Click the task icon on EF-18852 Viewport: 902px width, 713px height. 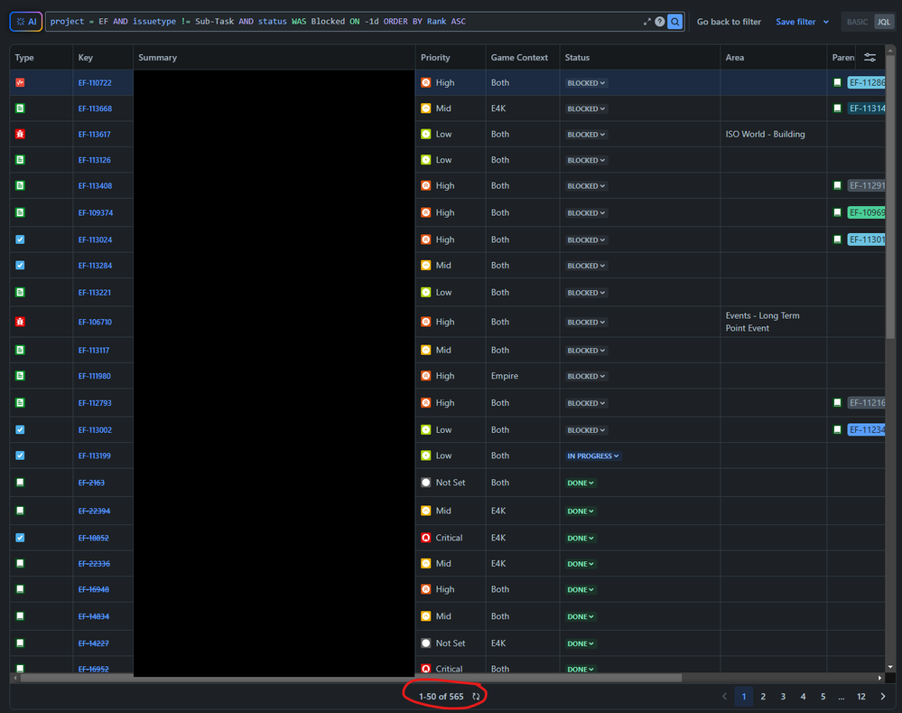click(x=20, y=538)
